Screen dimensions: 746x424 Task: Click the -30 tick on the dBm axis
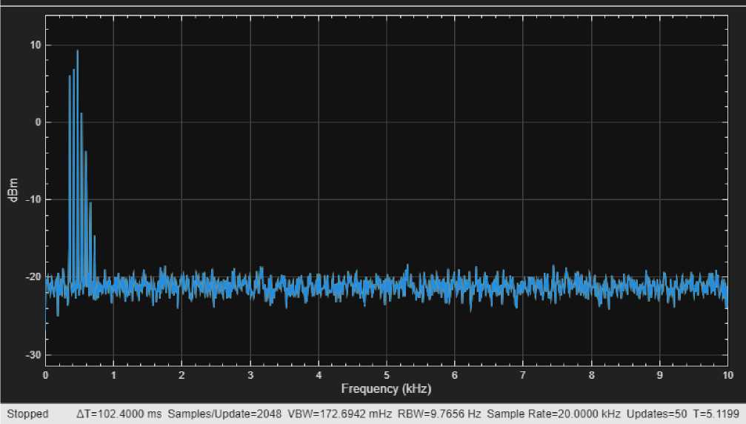(x=33, y=354)
